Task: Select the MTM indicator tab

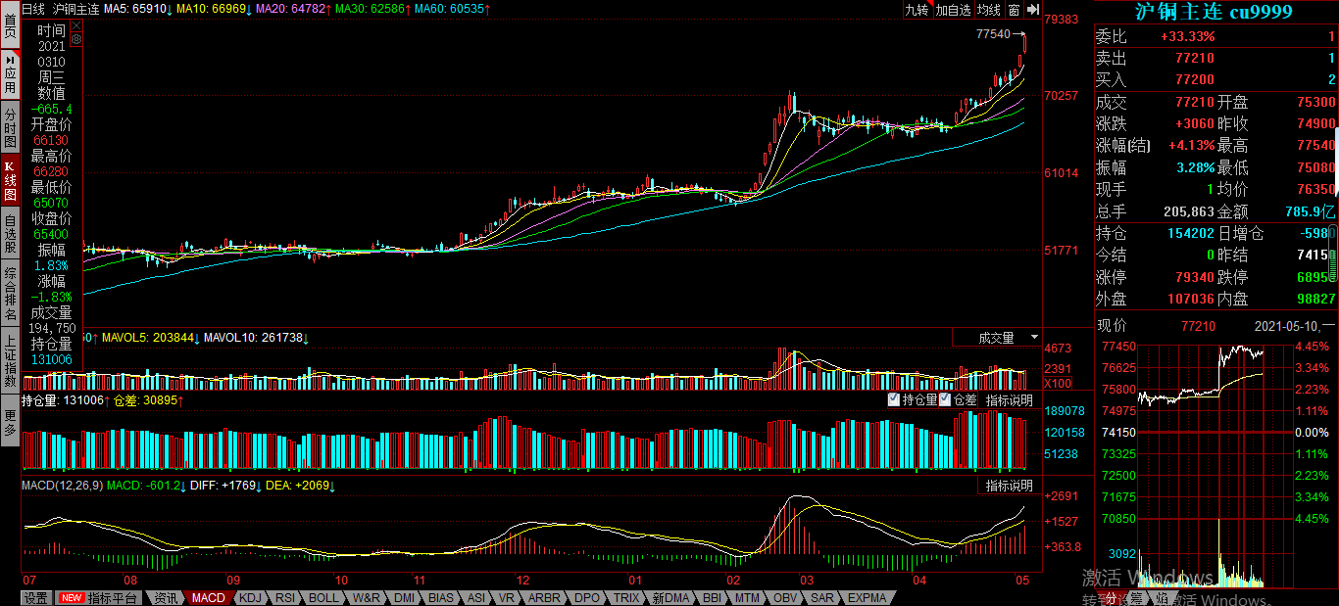Action: tap(748, 598)
